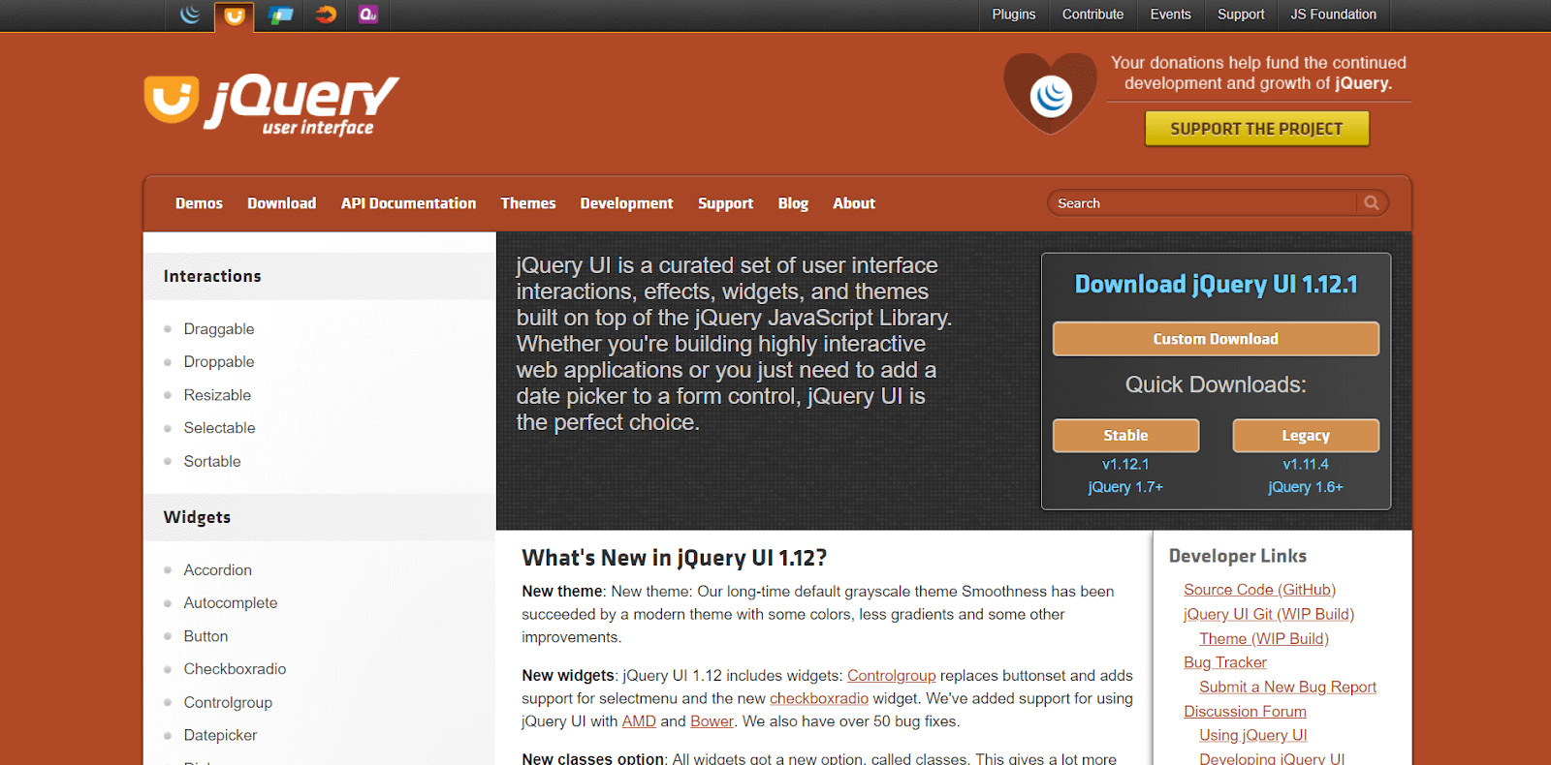Click Support the Project button

[1256, 129]
